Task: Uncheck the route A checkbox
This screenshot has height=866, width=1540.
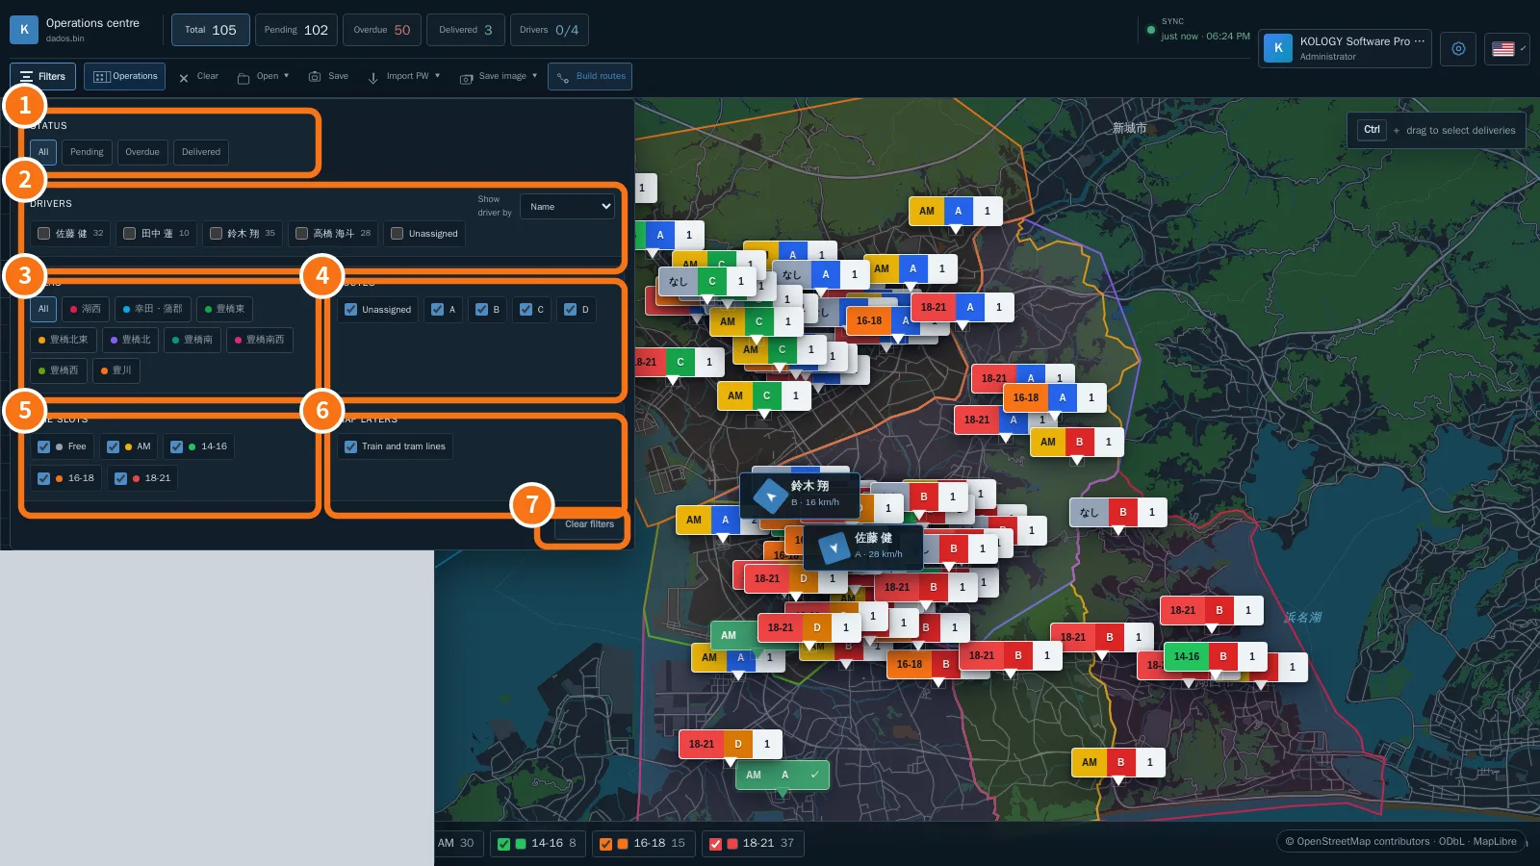Action: click(x=438, y=310)
